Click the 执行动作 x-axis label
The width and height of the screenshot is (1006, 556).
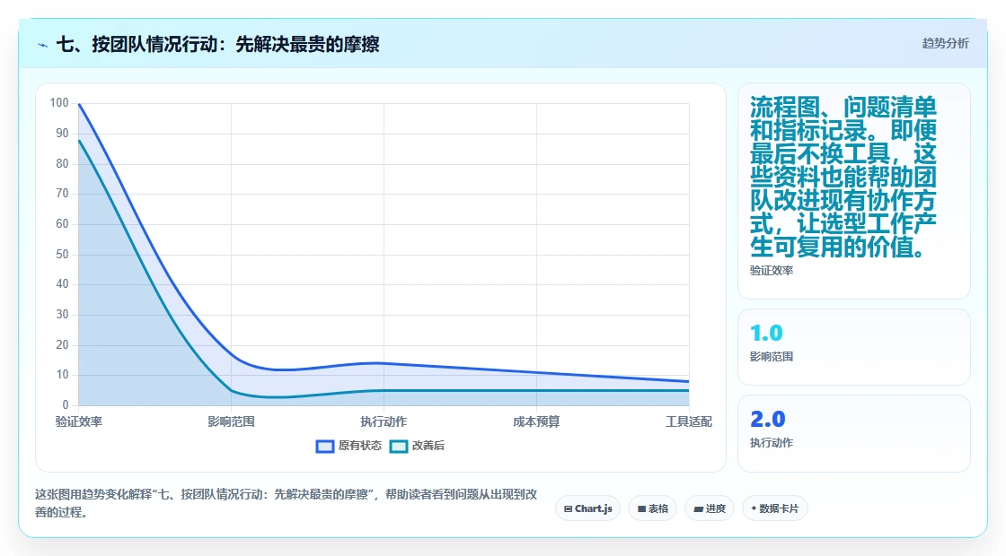coord(384,421)
